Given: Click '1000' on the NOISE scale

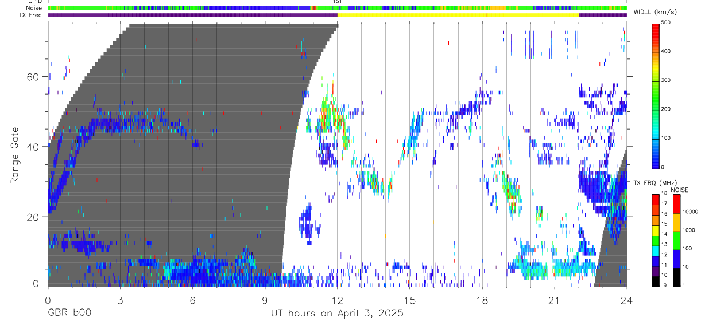Looking at the screenshot, I should (689, 230).
